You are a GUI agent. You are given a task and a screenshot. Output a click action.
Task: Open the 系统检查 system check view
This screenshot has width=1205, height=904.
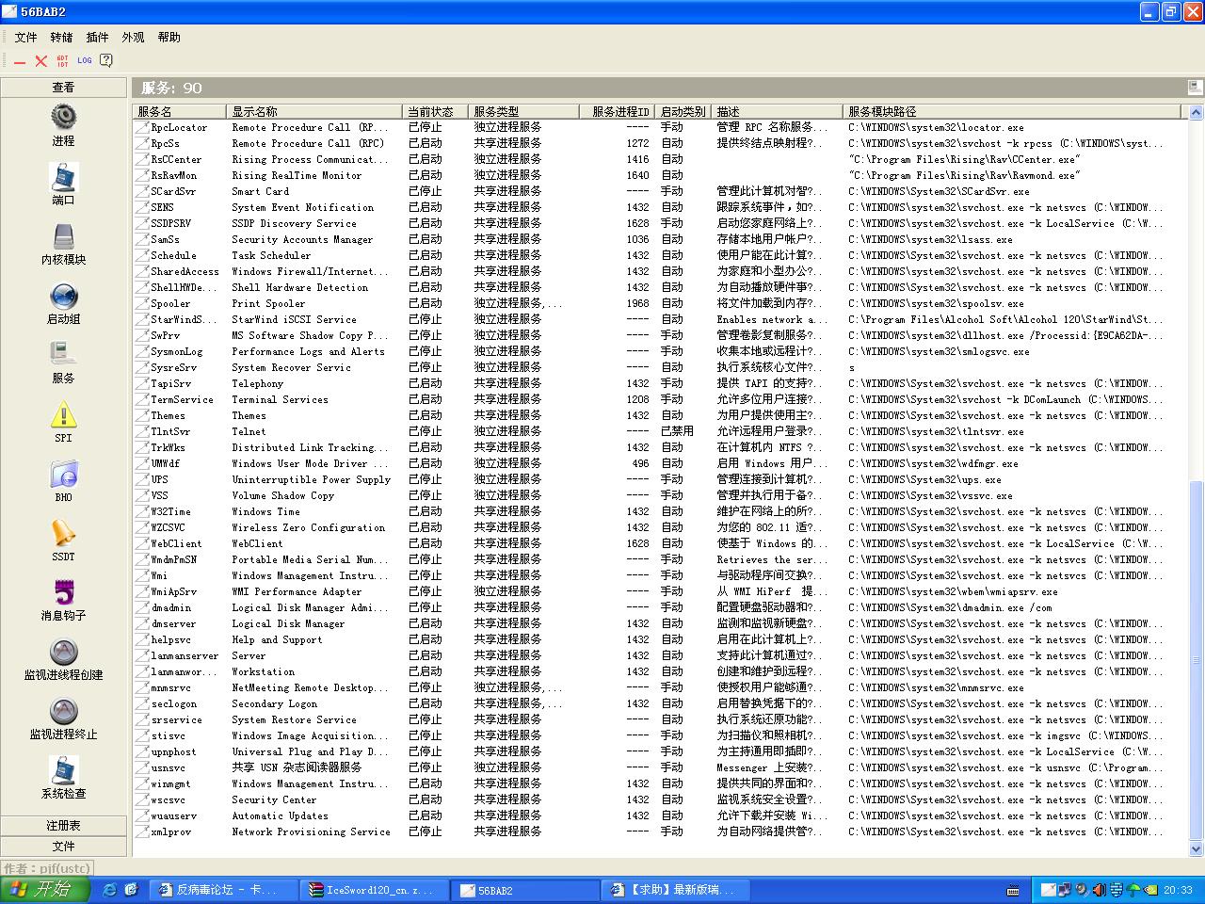(x=63, y=777)
